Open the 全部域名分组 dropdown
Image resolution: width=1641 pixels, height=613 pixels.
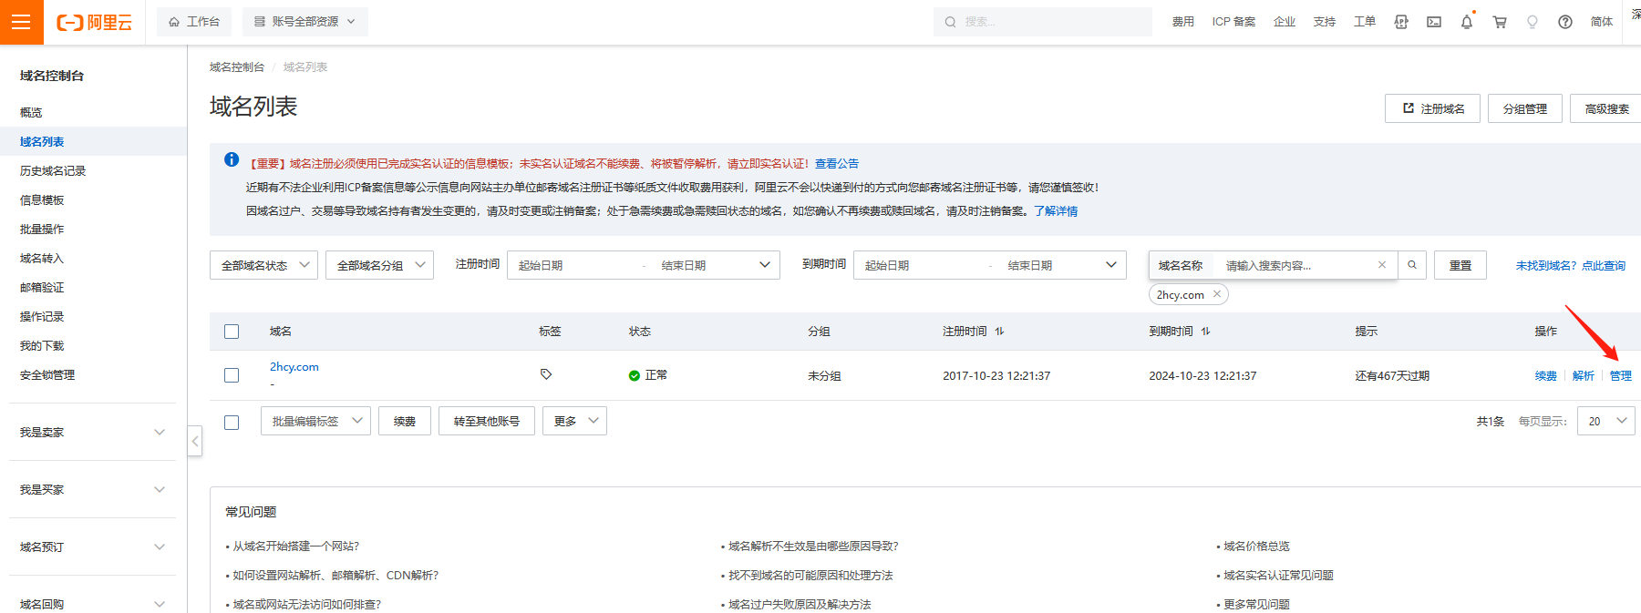[379, 265]
